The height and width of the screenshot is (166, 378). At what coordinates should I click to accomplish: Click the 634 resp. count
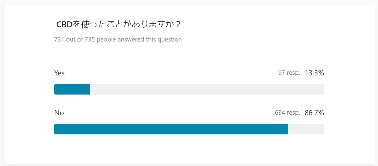coord(287,113)
